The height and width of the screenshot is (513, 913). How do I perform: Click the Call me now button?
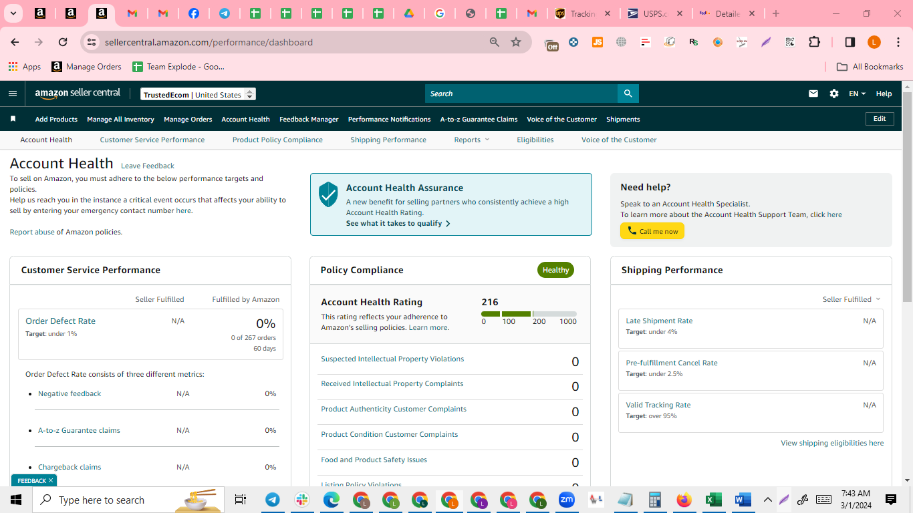652,231
